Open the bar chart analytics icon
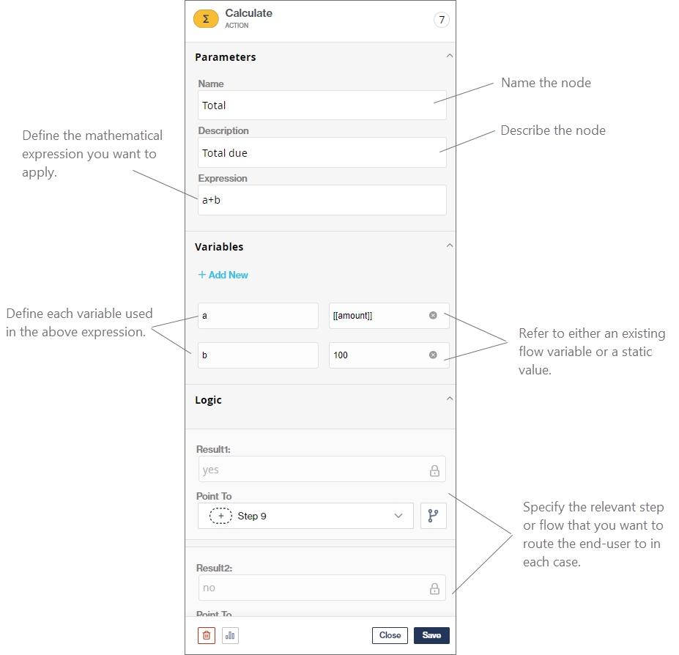The height and width of the screenshot is (655, 679). click(230, 635)
